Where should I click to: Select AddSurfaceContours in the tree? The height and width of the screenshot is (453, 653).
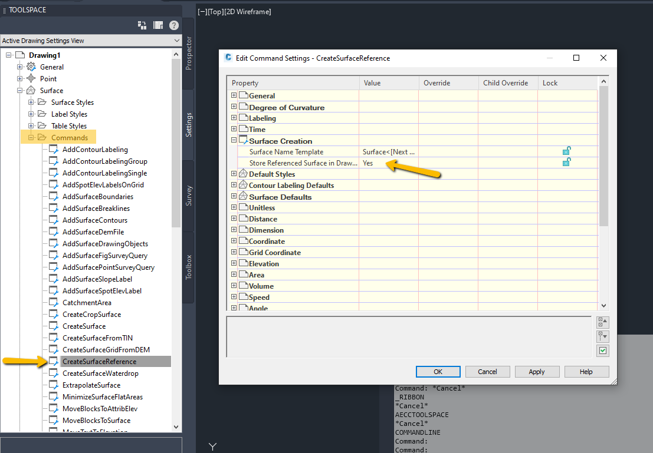[95, 220]
